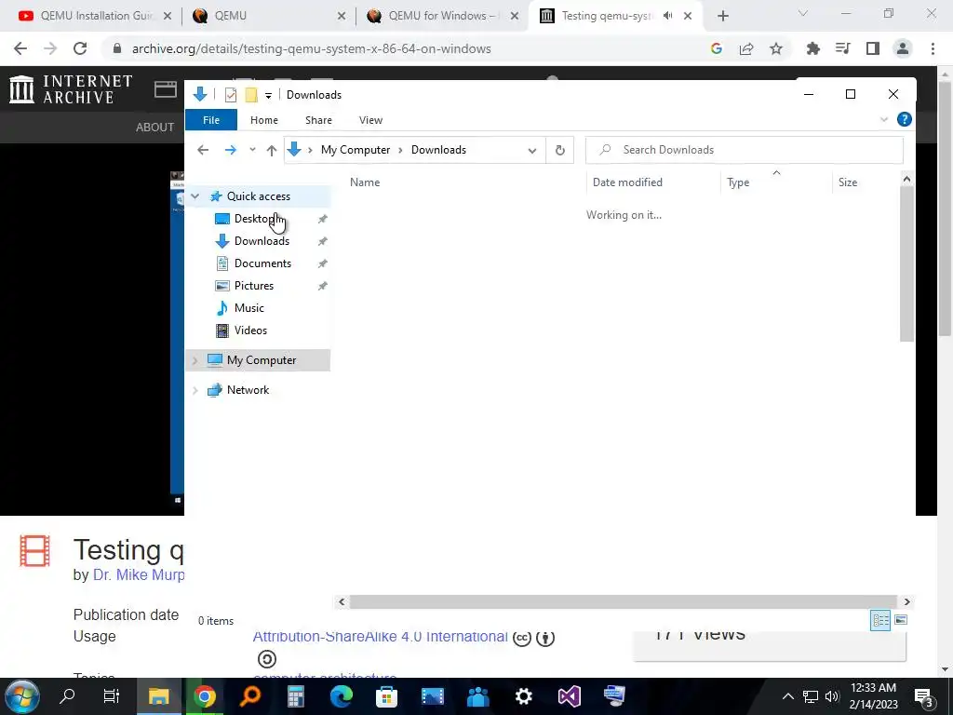Click New Folder quick access toolbar icon
Viewport: 953px width, 715px height.
click(x=251, y=95)
